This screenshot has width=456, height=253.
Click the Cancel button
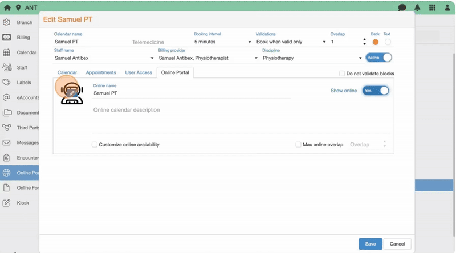click(x=397, y=244)
